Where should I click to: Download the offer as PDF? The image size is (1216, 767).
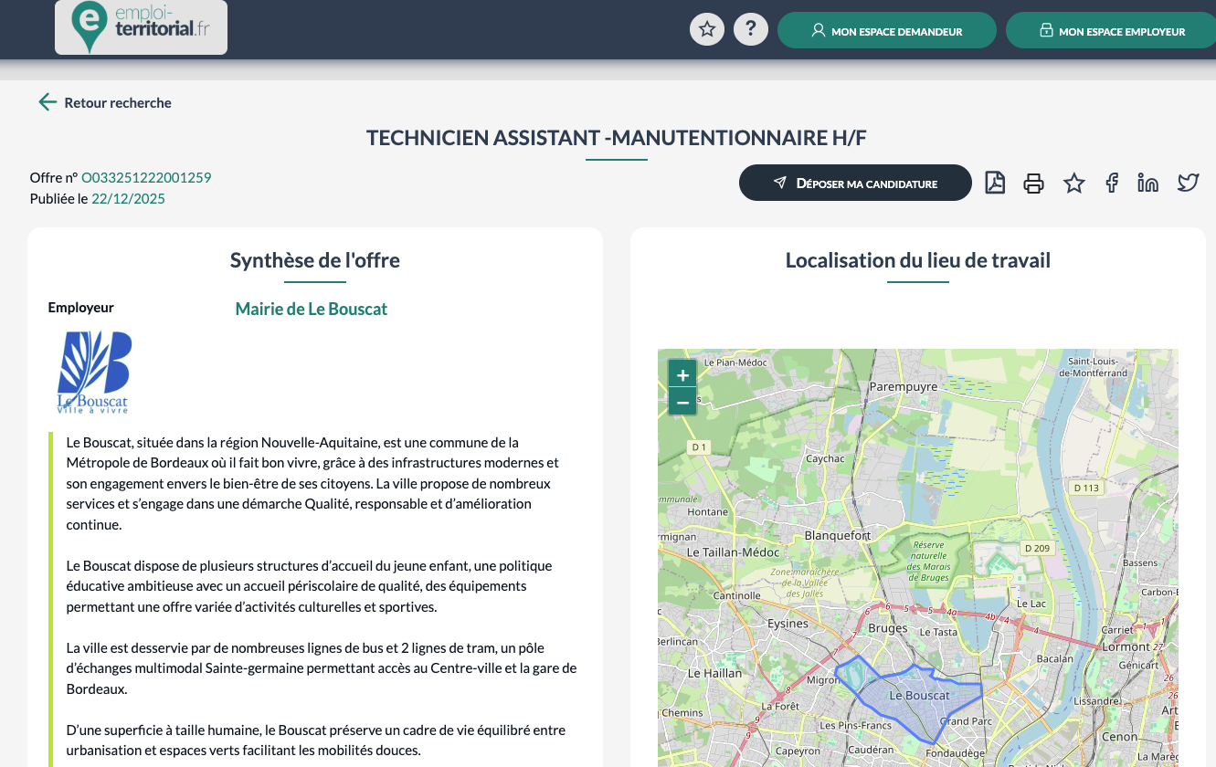point(995,183)
